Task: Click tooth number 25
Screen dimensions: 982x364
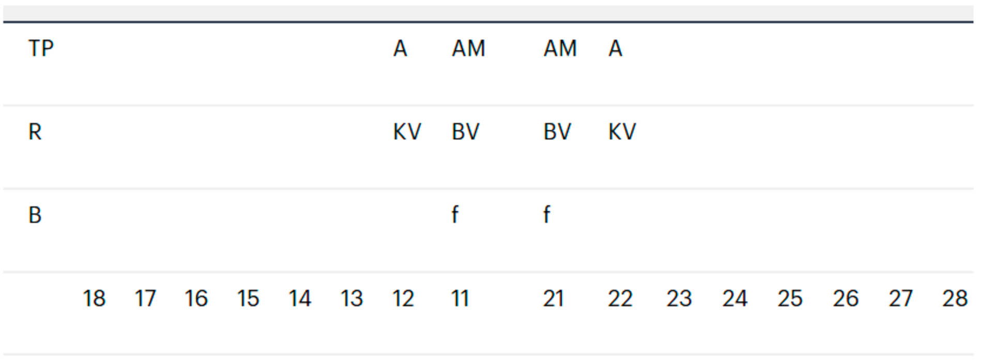Action: [790, 298]
